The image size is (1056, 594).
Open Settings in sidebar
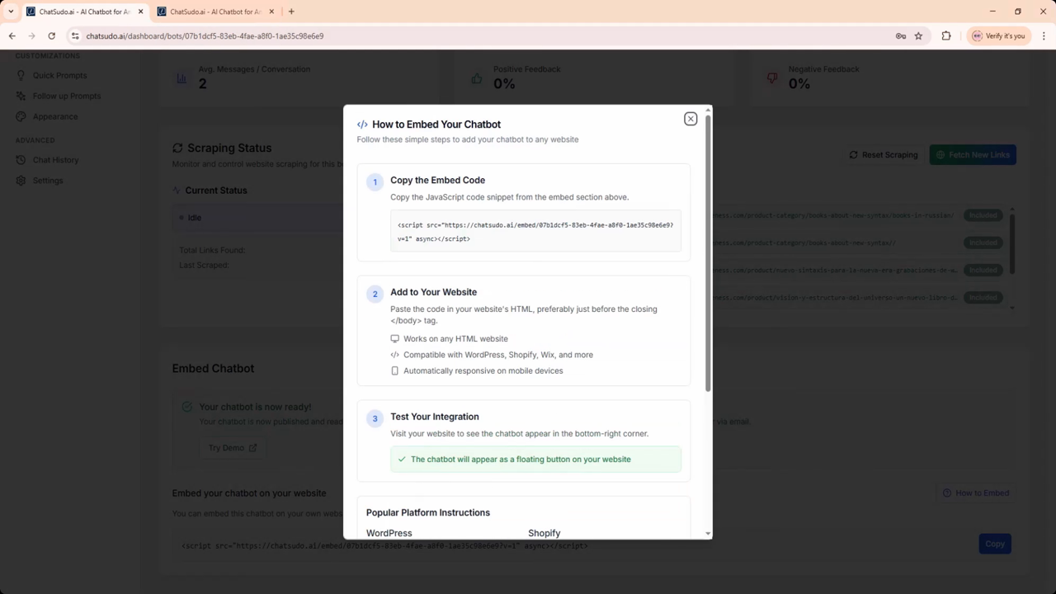coord(48,181)
